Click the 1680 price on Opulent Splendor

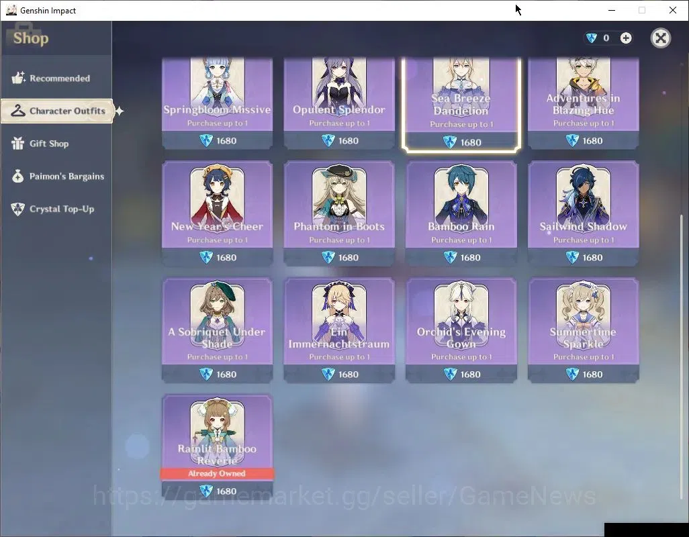349,141
